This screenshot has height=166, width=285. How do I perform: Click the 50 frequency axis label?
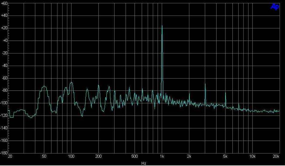44,156
